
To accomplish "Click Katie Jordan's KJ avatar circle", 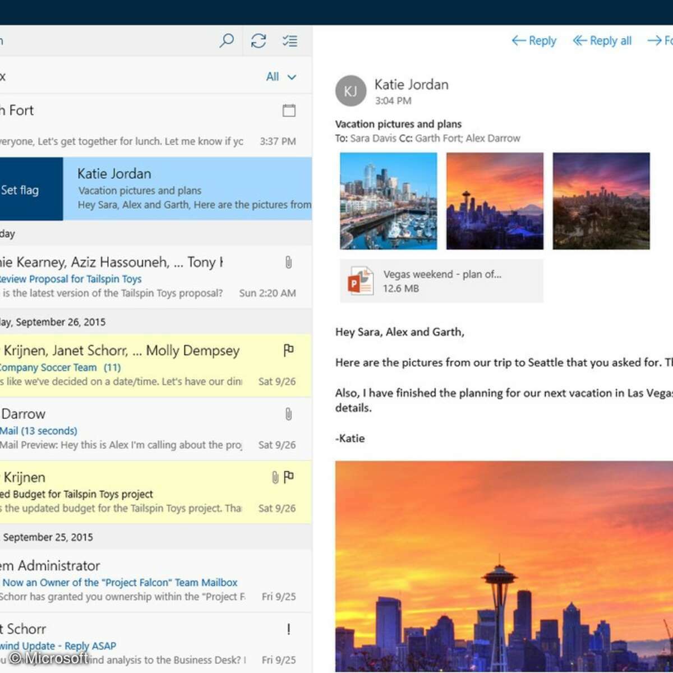I will point(351,91).
